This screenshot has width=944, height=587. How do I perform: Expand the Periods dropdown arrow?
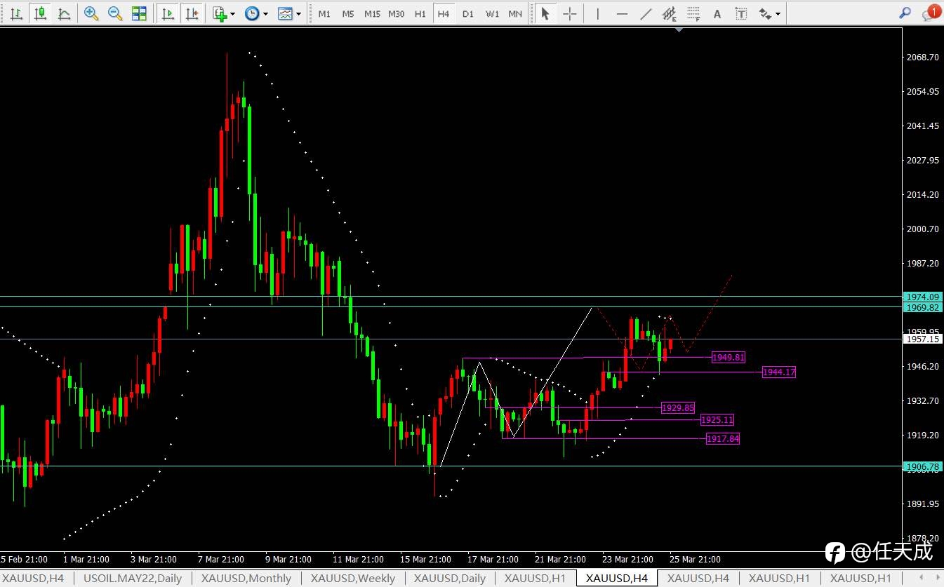click(x=265, y=13)
